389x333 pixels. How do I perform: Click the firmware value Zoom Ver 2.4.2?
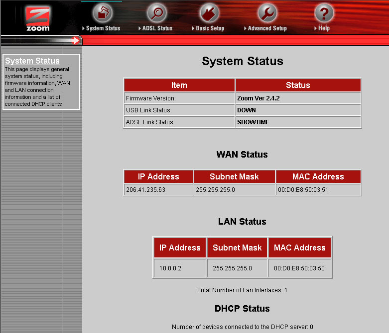click(259, 98)
